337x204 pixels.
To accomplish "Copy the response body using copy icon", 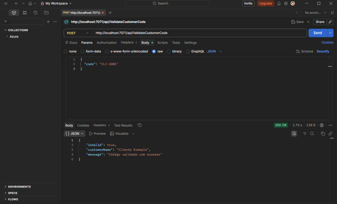I will point(323,134).
